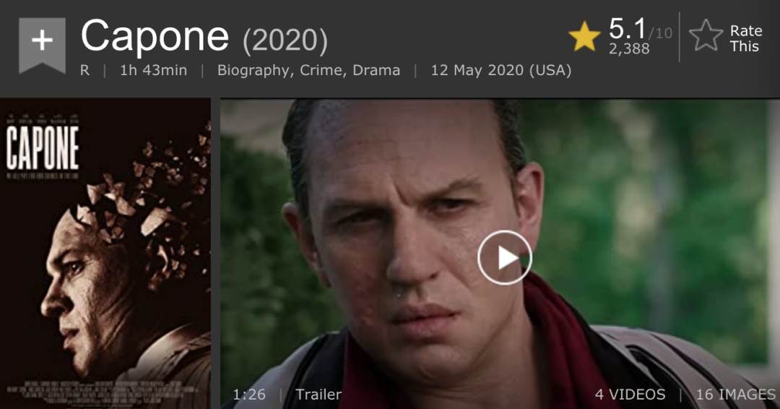Screen dimensions: 780x409
Task: Click the outlined Rate This star
Action: coord(706,36)
